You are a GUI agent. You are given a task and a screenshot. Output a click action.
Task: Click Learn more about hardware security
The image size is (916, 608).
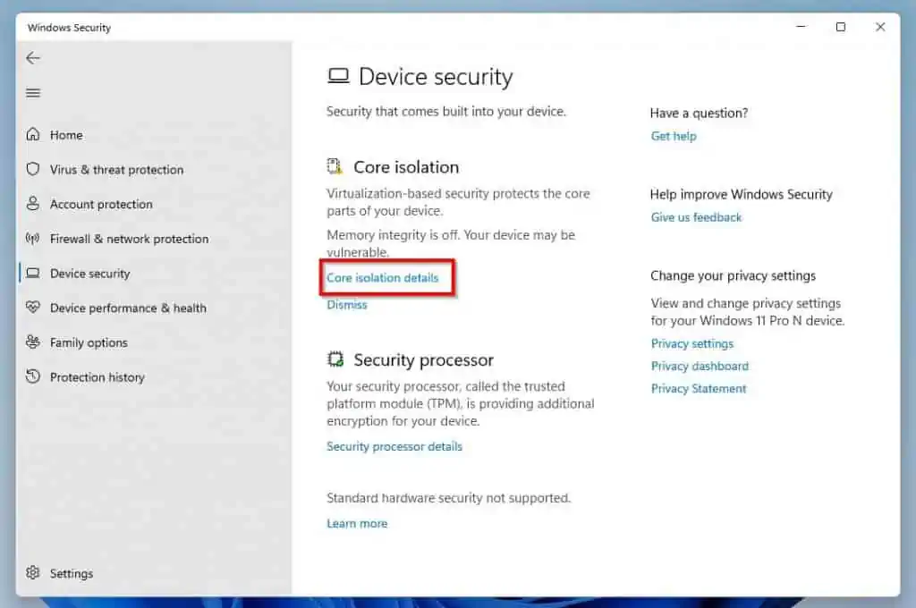(357, 523)
